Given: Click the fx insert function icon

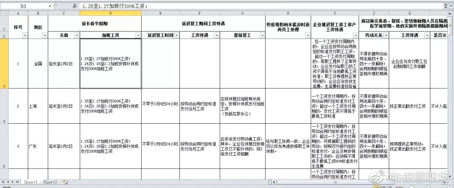Looking at the screenshot, I should click(75, 6).
